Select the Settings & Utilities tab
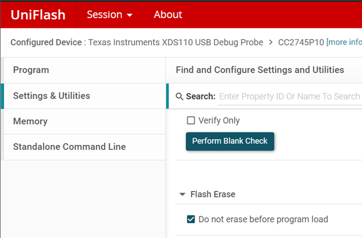362x238 pixels. 51,96
